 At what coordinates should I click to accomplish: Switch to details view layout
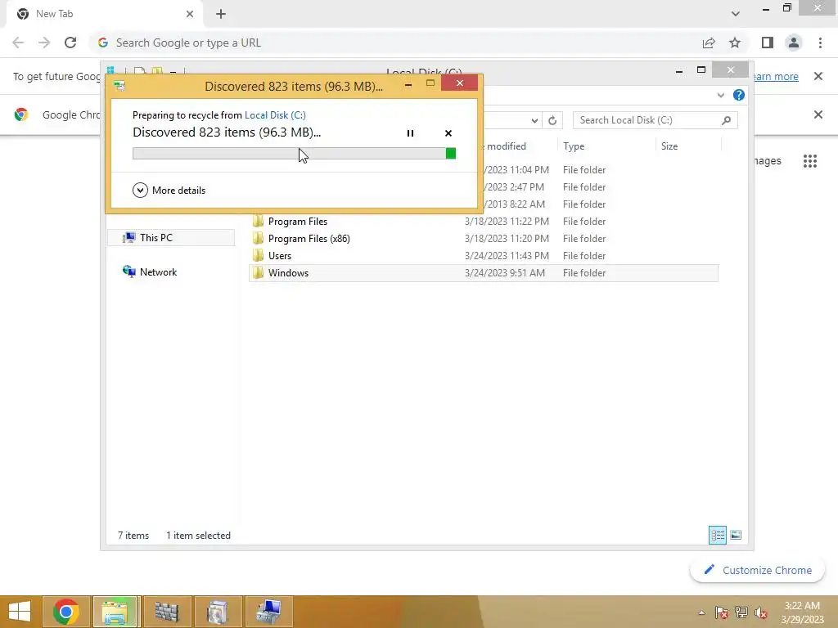click(x=717, y=535)
